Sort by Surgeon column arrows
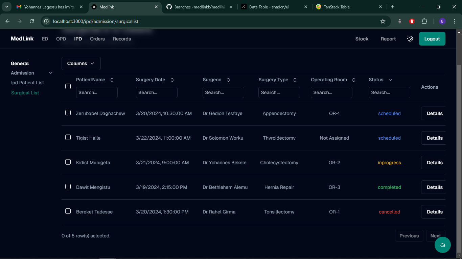 [x=228, y=80]
